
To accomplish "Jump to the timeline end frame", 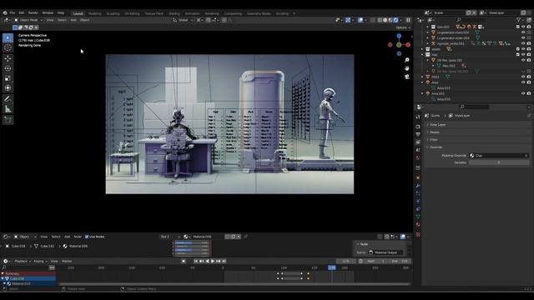I will pyautogui.click(x=224, y=261).
